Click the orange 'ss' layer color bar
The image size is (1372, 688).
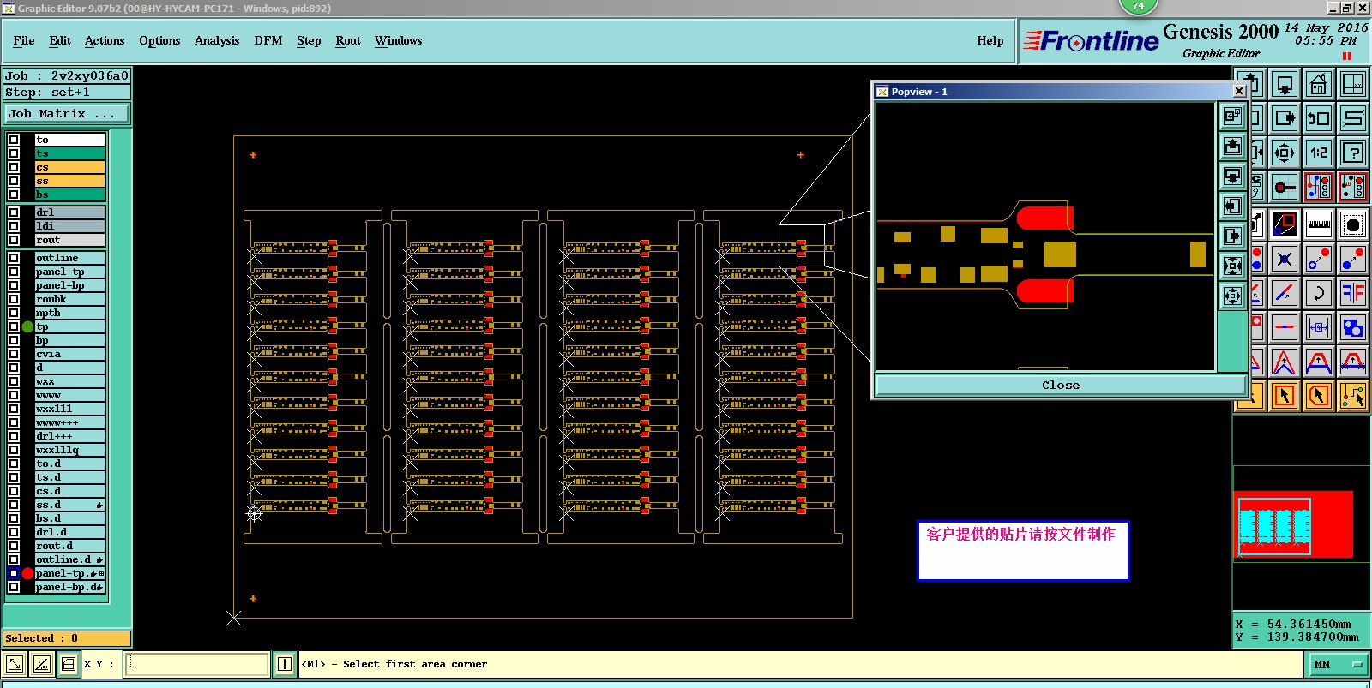pyautogui.click(x=69, y=181)
